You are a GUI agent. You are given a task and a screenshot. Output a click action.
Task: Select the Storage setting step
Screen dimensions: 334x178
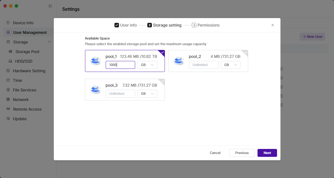(164, 25)
